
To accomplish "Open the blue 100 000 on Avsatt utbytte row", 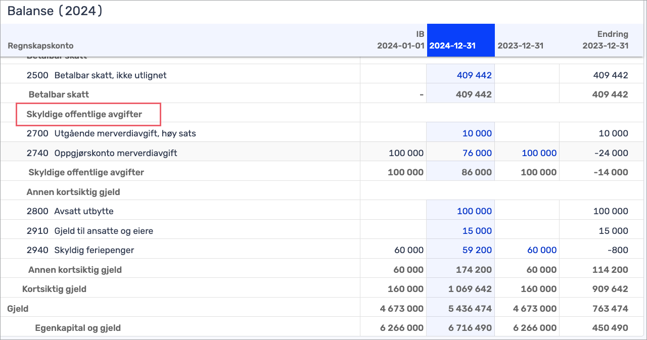I will coord(474,211).
